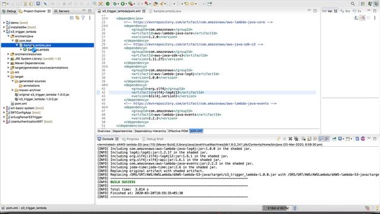
Task: Minimize the Project Explorer panel
Action: click(84, 11)
